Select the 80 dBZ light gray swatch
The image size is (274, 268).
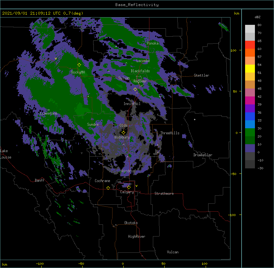pyautogui.click(x=250, y=29)
